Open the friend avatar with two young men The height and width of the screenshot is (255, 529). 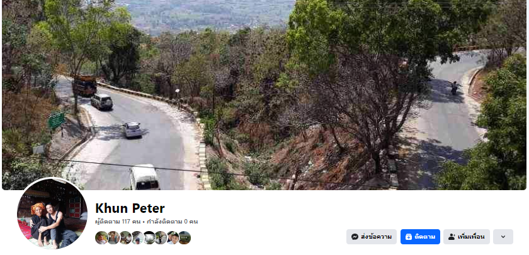[x=173, y=237]
